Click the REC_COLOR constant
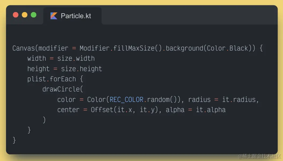 point(126,100)
